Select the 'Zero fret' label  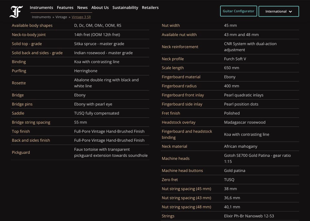pyautogui.click(x=170, y=180)
